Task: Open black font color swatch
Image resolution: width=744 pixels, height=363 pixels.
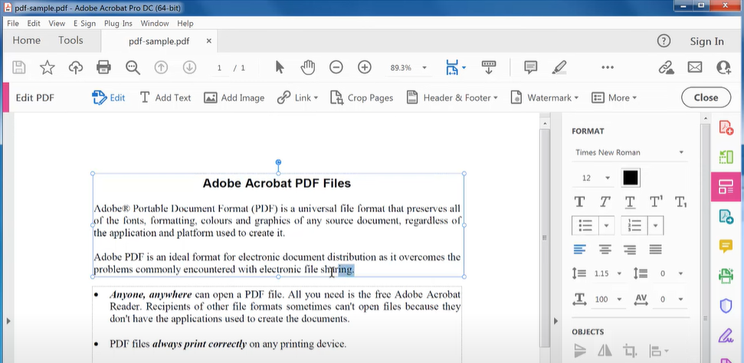Action: coord(631,178)
